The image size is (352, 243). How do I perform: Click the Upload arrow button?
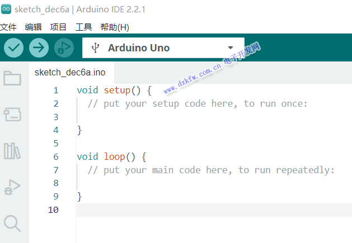coord(39,48)
